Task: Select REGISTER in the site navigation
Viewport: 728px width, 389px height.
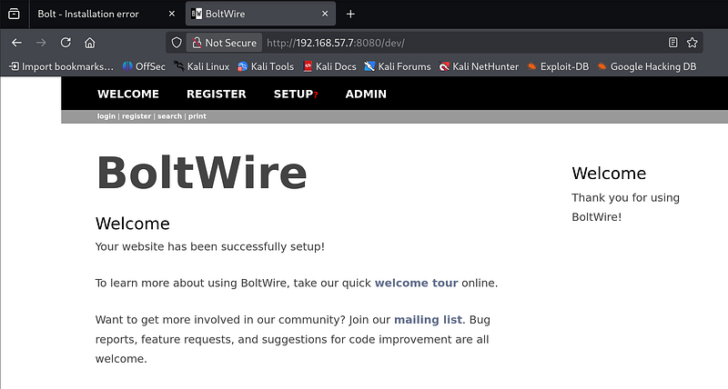Action: click(x=216, y=94)
